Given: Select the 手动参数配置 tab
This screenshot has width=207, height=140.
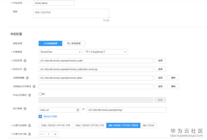Looking at the screenshot, I should pos(51,43).
